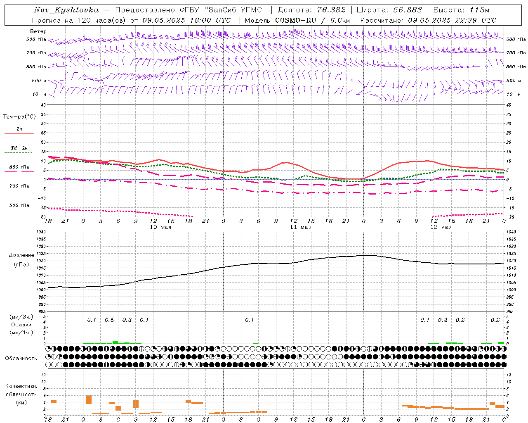528x423 pixels.
Task: Click the Осадки precipitation label
Action: tap(21, 325)
